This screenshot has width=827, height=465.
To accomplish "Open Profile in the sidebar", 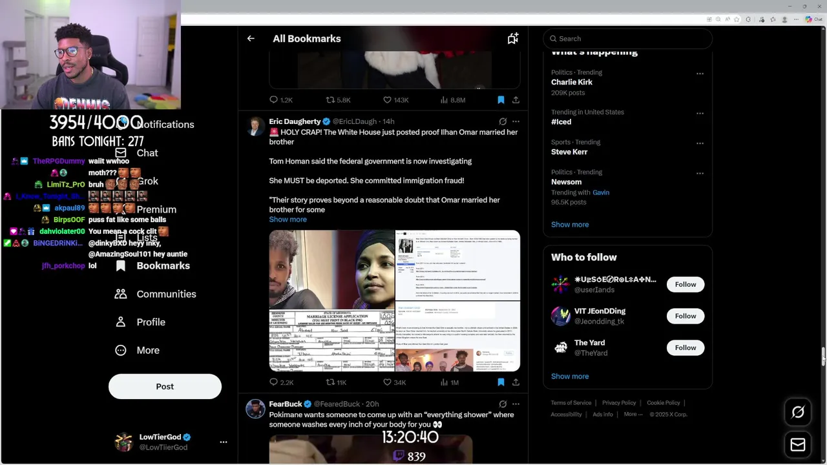I will 140,322.
